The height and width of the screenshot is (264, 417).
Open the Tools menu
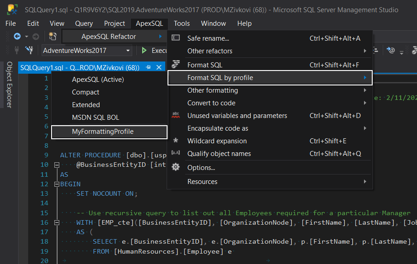pyautogui.click(x=181, y=24)
